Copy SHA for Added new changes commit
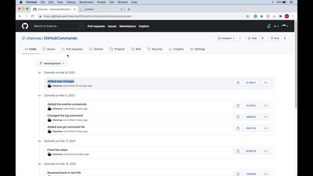The width and height of the screenshot is (313, 176). tap(238, 83)
